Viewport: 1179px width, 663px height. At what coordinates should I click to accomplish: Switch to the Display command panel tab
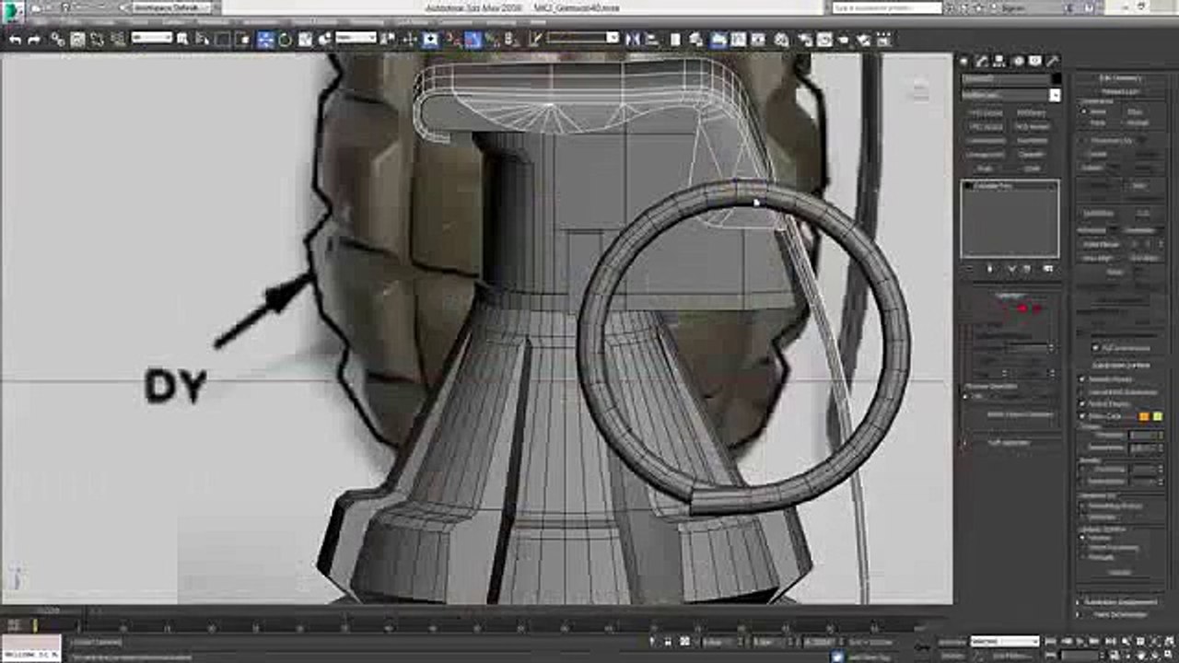[1035, 62]
